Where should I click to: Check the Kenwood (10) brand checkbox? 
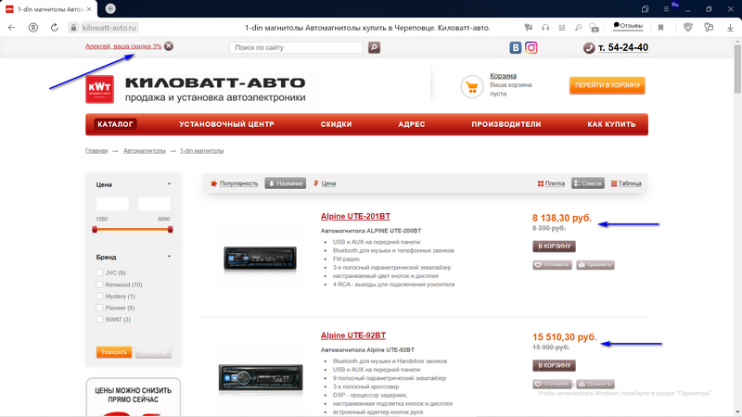click(x=99, y=284)
